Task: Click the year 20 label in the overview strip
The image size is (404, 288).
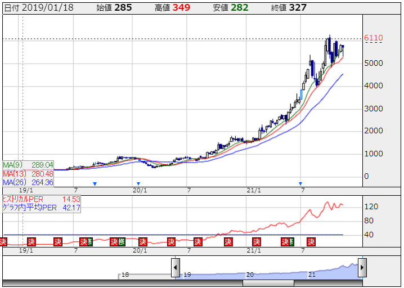Action: (250, 274)
